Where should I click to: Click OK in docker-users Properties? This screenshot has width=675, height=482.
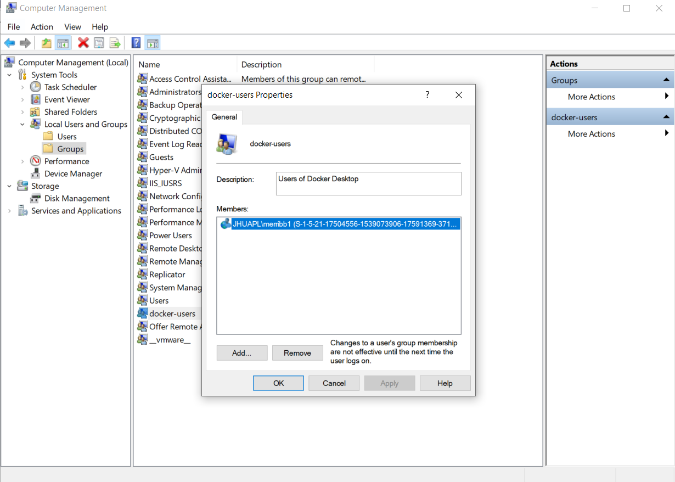point(278,383)
